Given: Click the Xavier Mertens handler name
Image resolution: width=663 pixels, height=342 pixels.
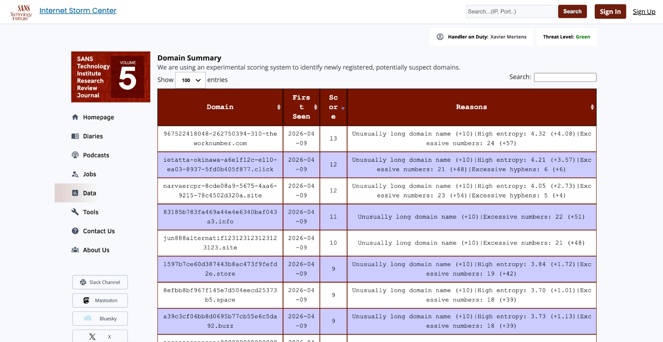Looking at the screenshot, I should point(508,37).
